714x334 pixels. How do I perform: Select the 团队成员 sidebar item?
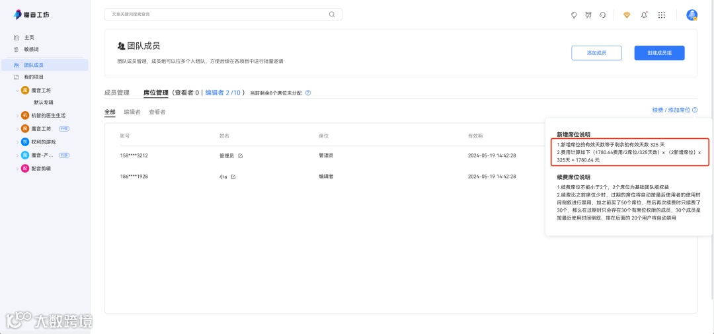pyautogui.click(x=45, y=65)
